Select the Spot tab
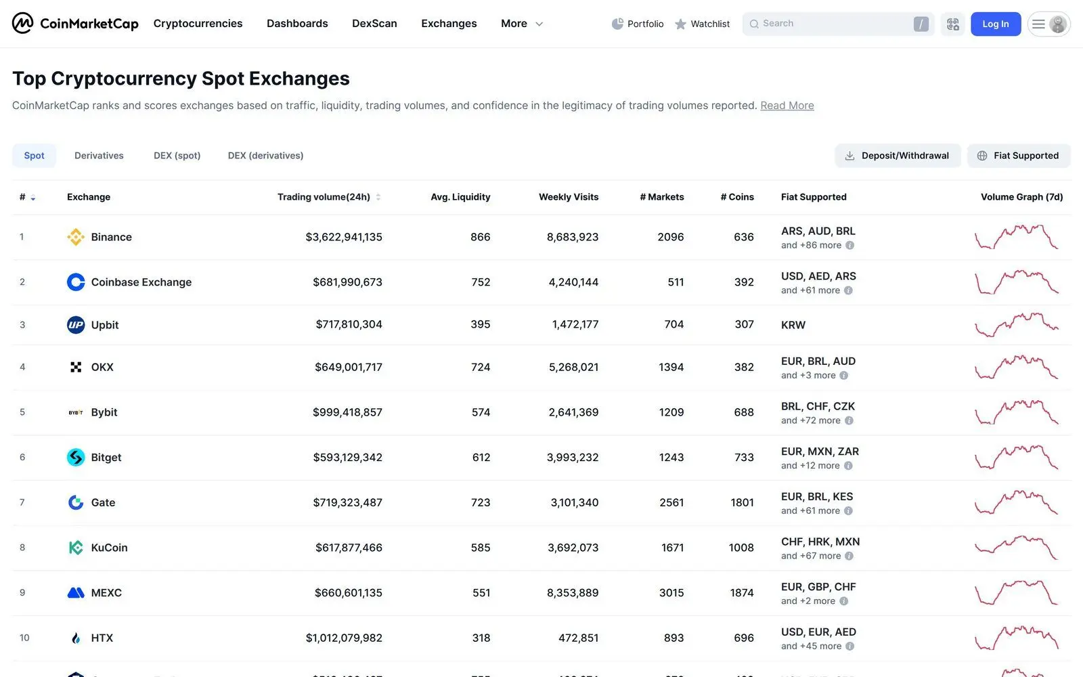The height and width of the screenshot is (677, 1083). (x=34, y=156)
